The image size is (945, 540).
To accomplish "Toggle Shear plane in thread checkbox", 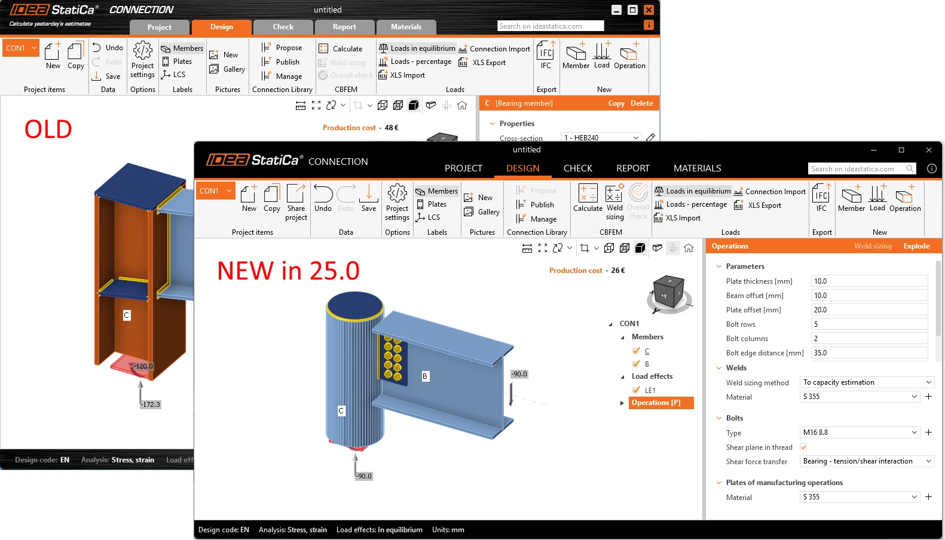I will pos(803,447).
